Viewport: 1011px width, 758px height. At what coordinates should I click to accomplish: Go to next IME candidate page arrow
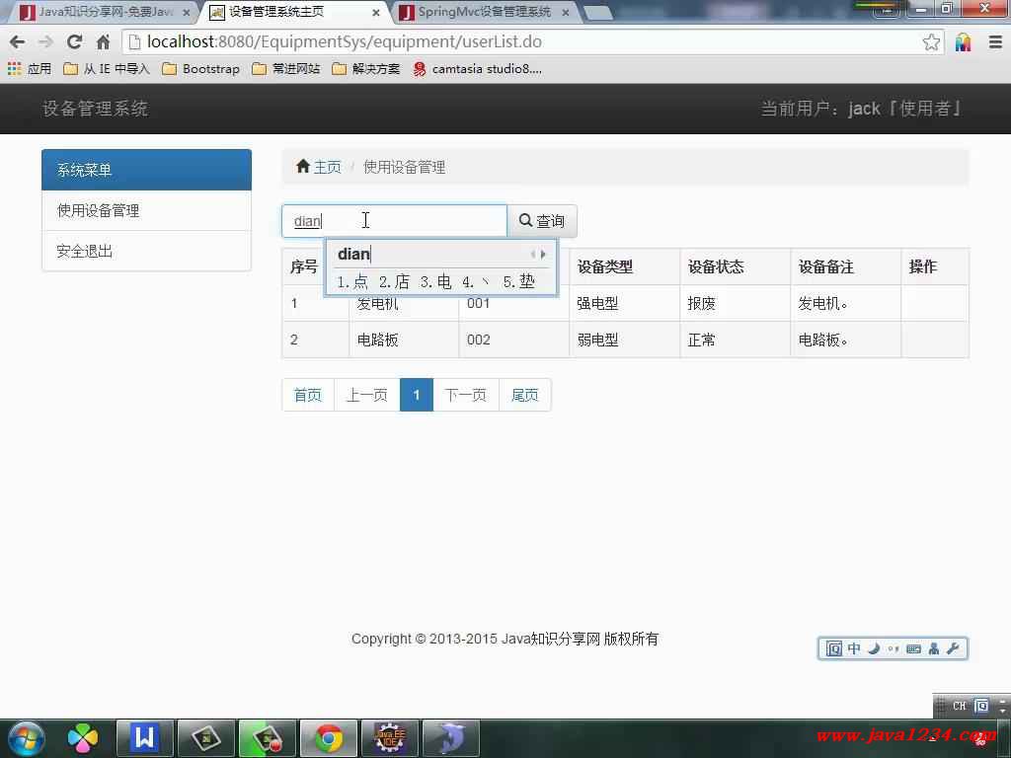click(x=544, y=255)
